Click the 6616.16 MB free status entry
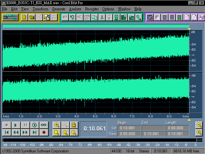 (x=187, y=151)
